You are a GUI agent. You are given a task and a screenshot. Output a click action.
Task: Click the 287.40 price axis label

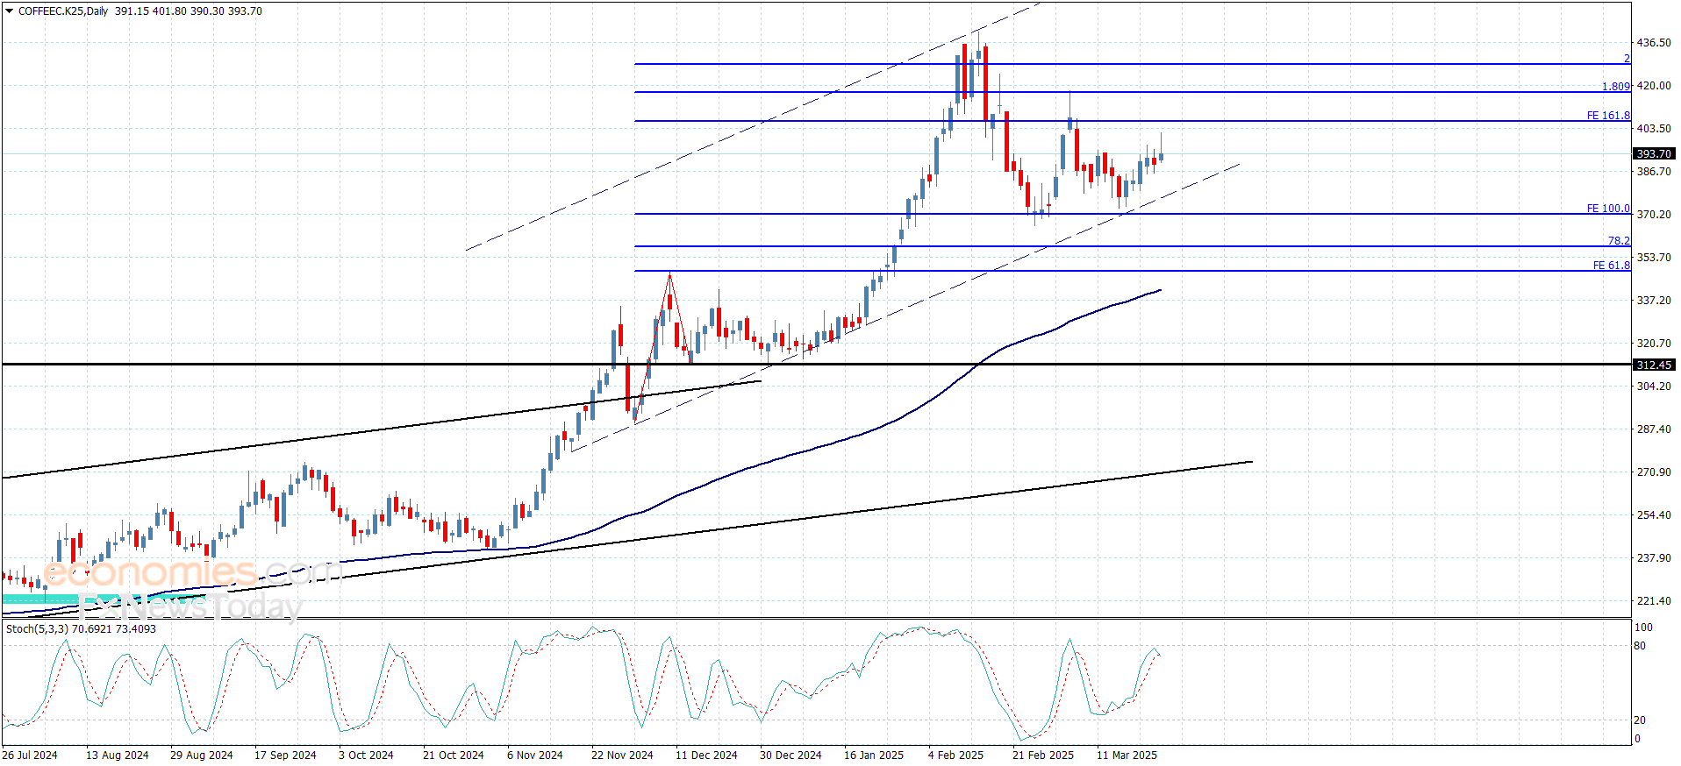pyautogui.click(x=1654, y=429)
